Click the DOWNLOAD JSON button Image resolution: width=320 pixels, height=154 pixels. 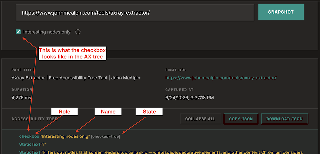coord(284,119)
